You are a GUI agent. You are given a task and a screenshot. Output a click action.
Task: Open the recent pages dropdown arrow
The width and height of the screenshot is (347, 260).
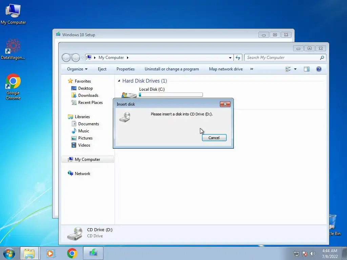pos(82,58)
